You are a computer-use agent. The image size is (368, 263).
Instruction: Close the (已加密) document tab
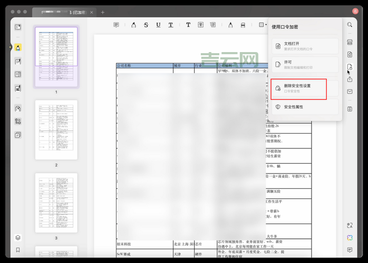pos(92,13)
